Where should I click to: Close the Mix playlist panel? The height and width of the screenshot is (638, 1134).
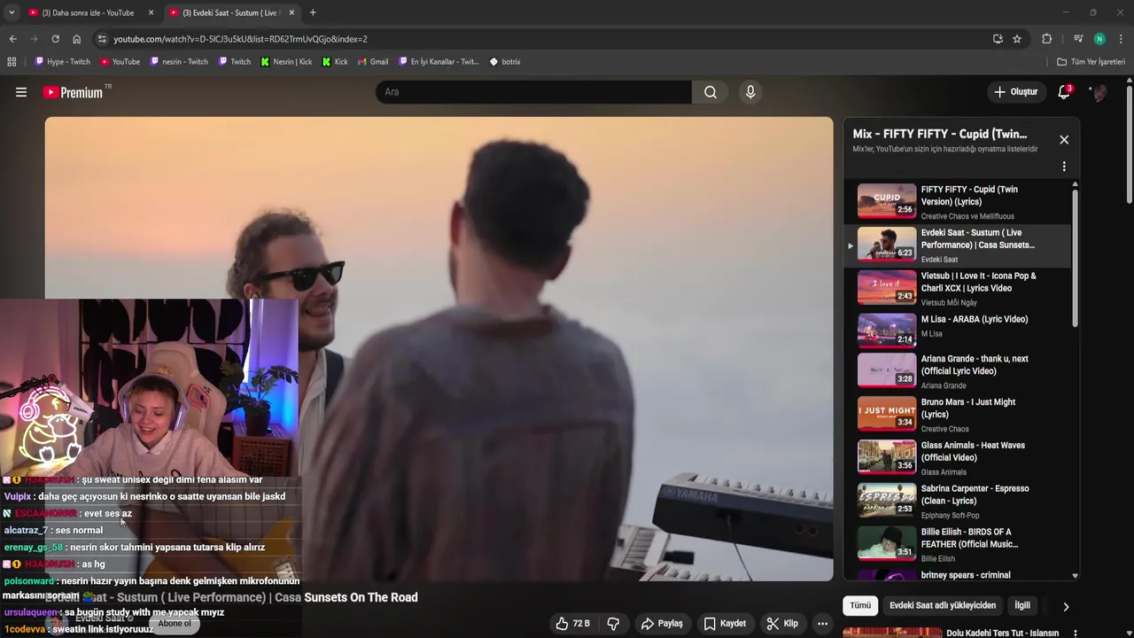click(1064, 140)
